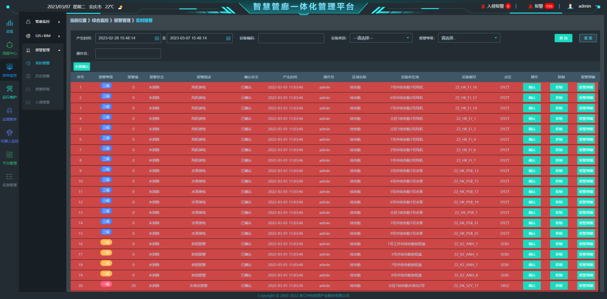This screenshot has width=607, height=299.
Task: Click the cell 分区7综合舱水准仪2号
Action: tap(406, 286)
